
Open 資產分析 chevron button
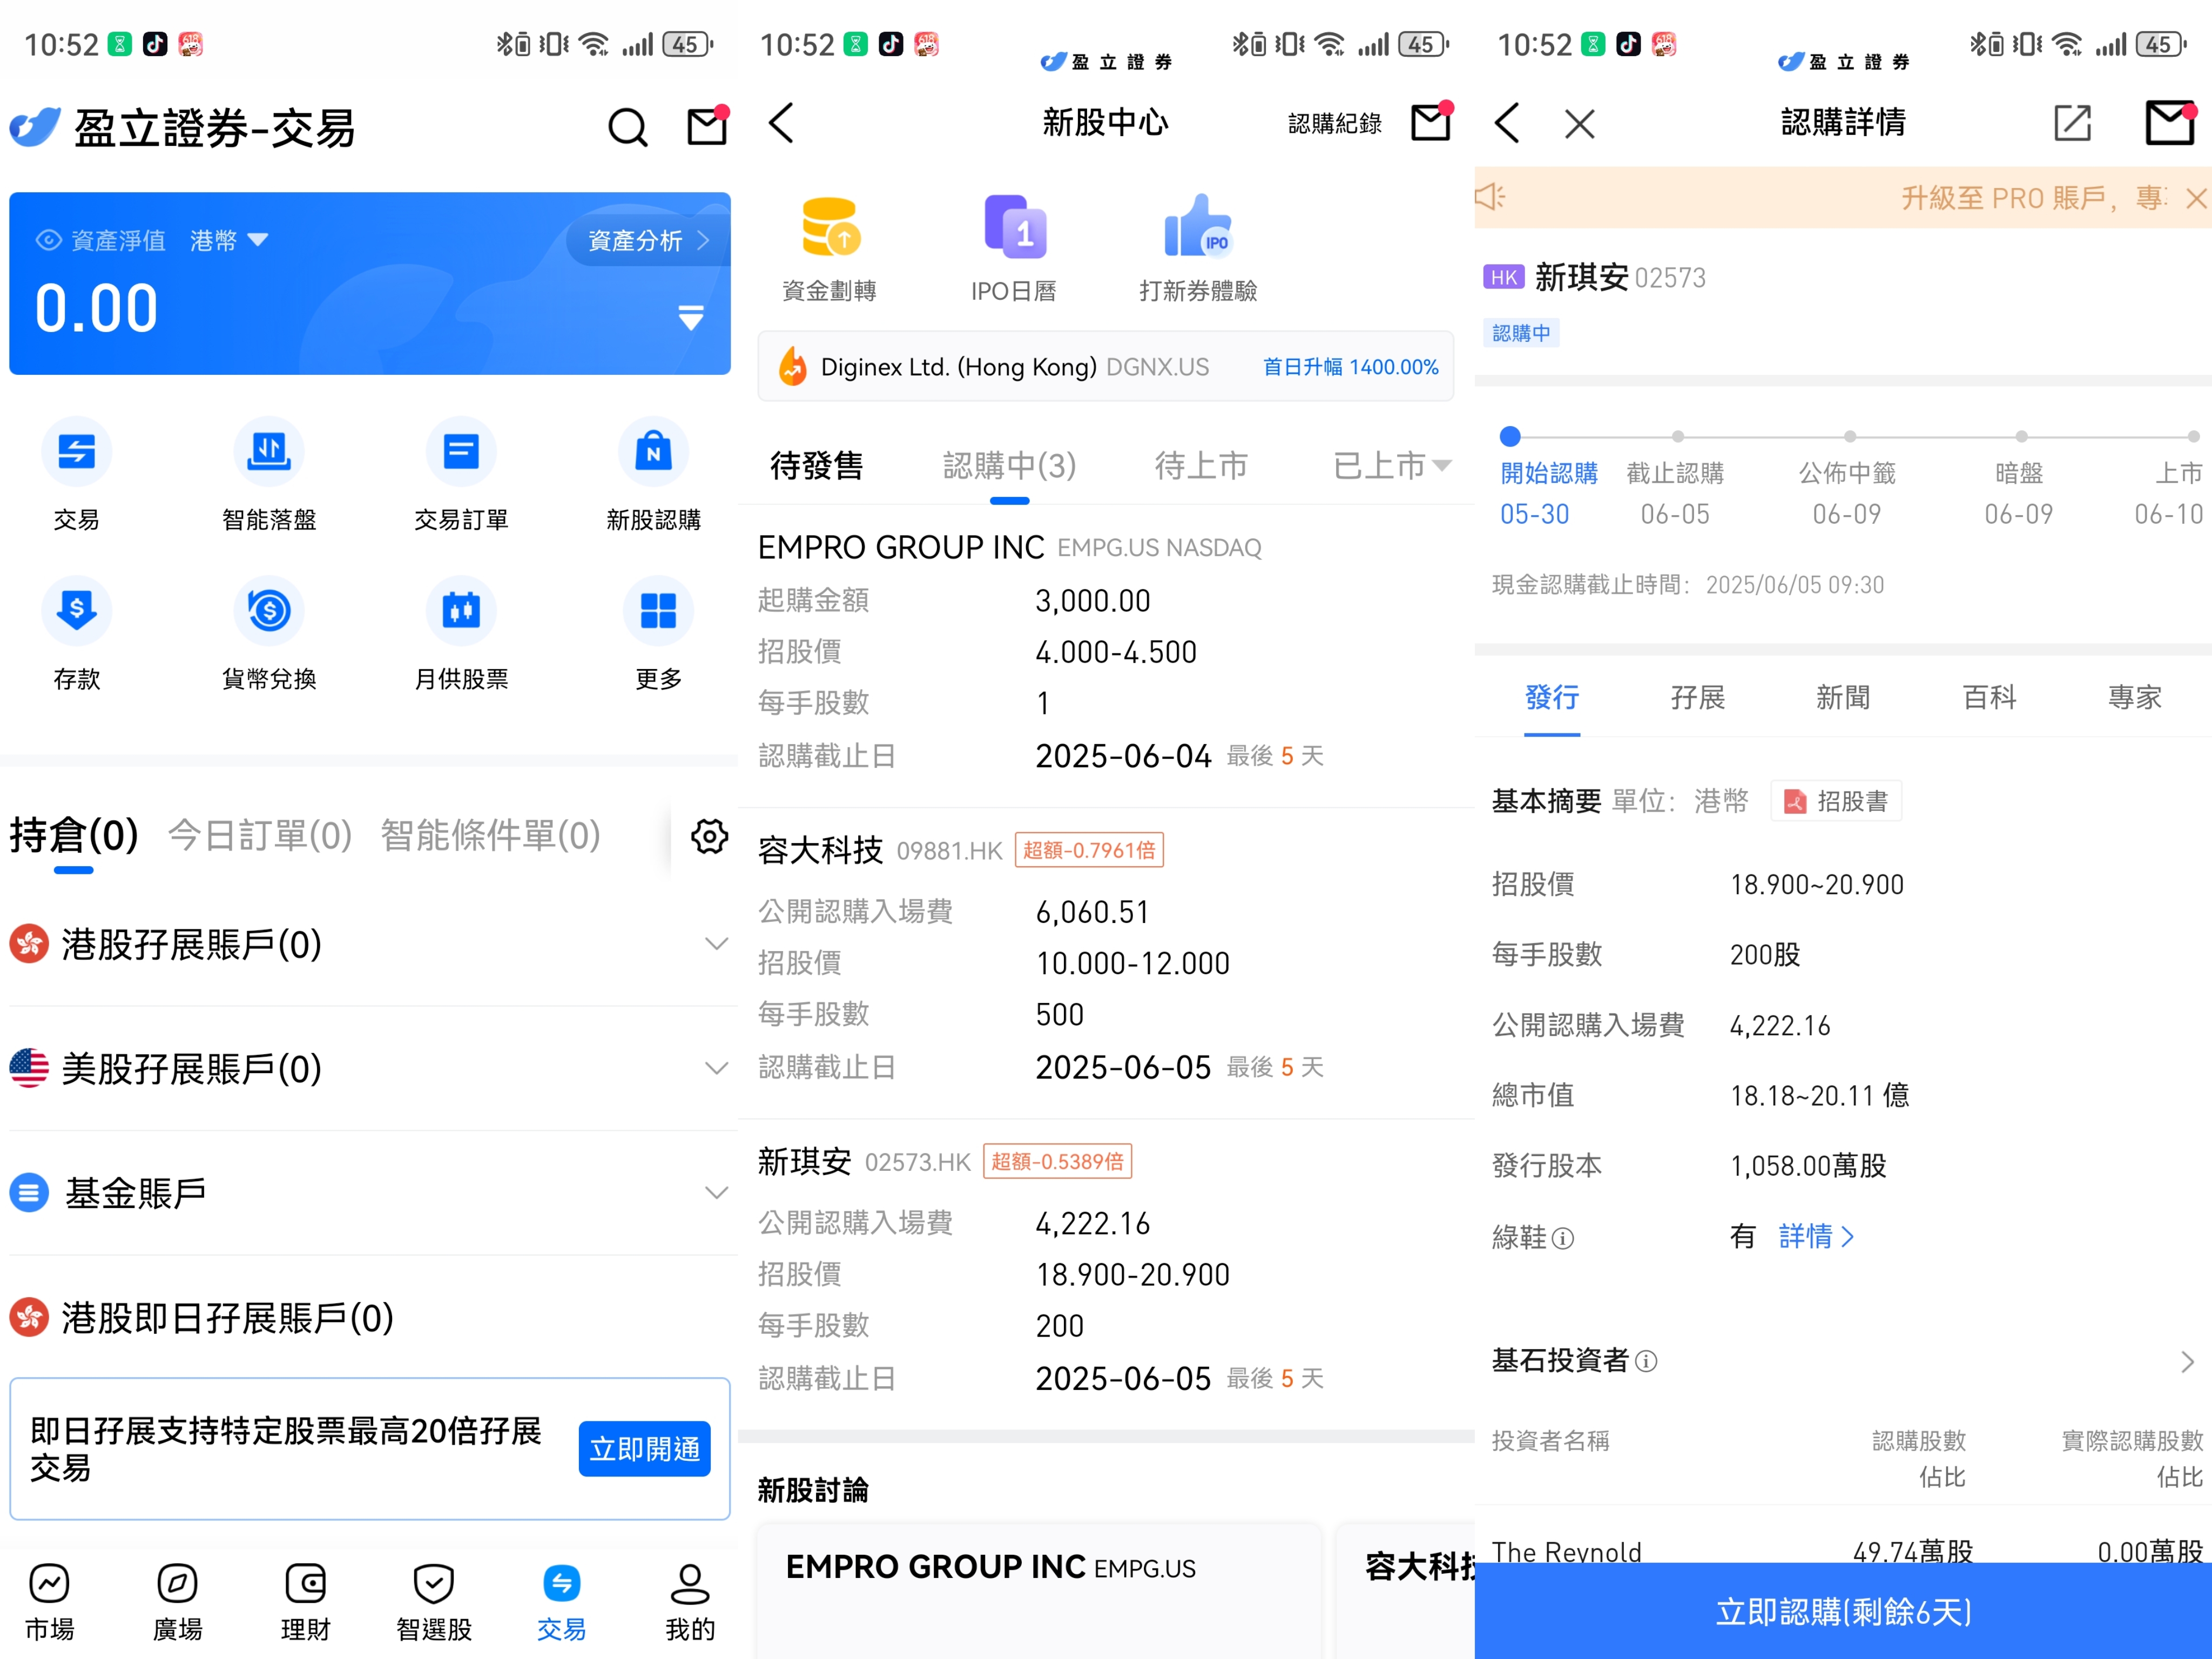(648, 241)
